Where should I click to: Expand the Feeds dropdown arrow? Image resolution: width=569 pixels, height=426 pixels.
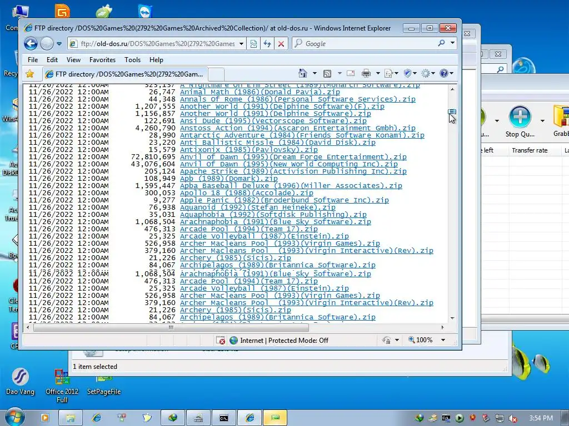coord(340,74)
